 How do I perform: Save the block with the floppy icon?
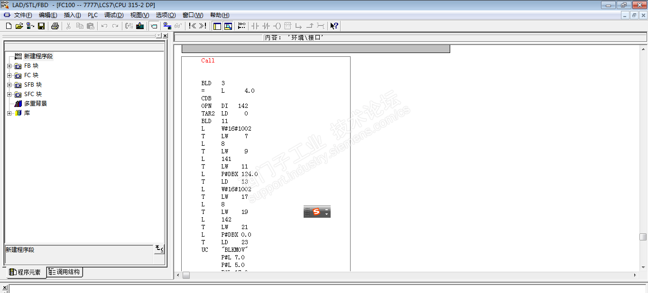[x=41, y=26]
